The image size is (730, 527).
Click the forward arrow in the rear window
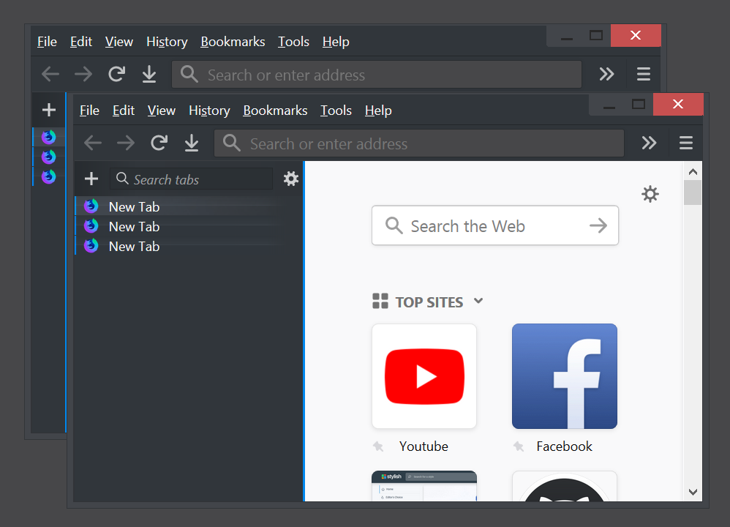point(83,74)
